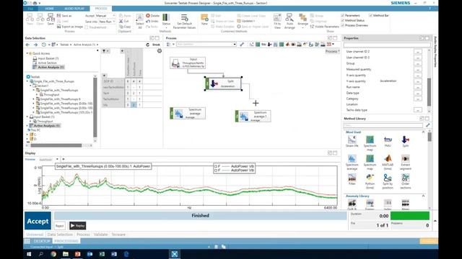Delete the selected method
The image size is (462, 259).
pyautogui.click(x=152, y=16)
